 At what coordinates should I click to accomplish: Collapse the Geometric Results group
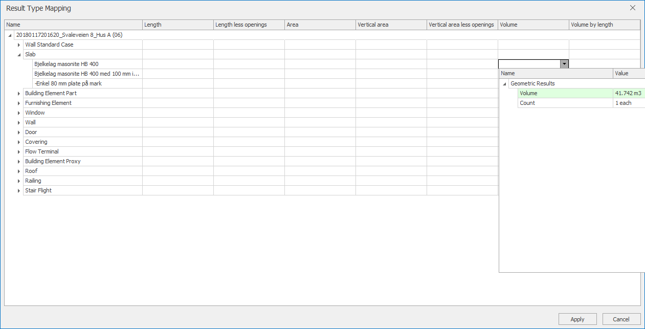[505, 84]
